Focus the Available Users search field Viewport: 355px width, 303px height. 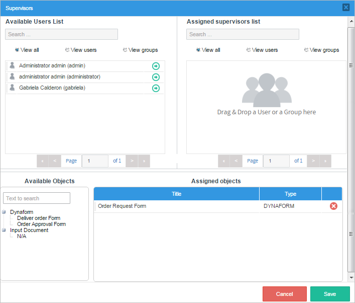coord(61,34)
